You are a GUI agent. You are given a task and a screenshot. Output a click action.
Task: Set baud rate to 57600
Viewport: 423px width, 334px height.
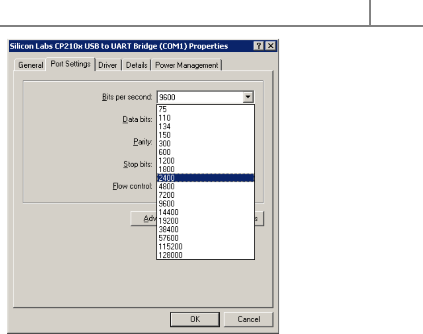[206, 238]
